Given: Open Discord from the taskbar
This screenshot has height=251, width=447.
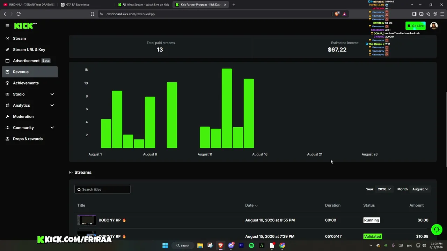Looking at the screenshot, I should pos(231,245).
